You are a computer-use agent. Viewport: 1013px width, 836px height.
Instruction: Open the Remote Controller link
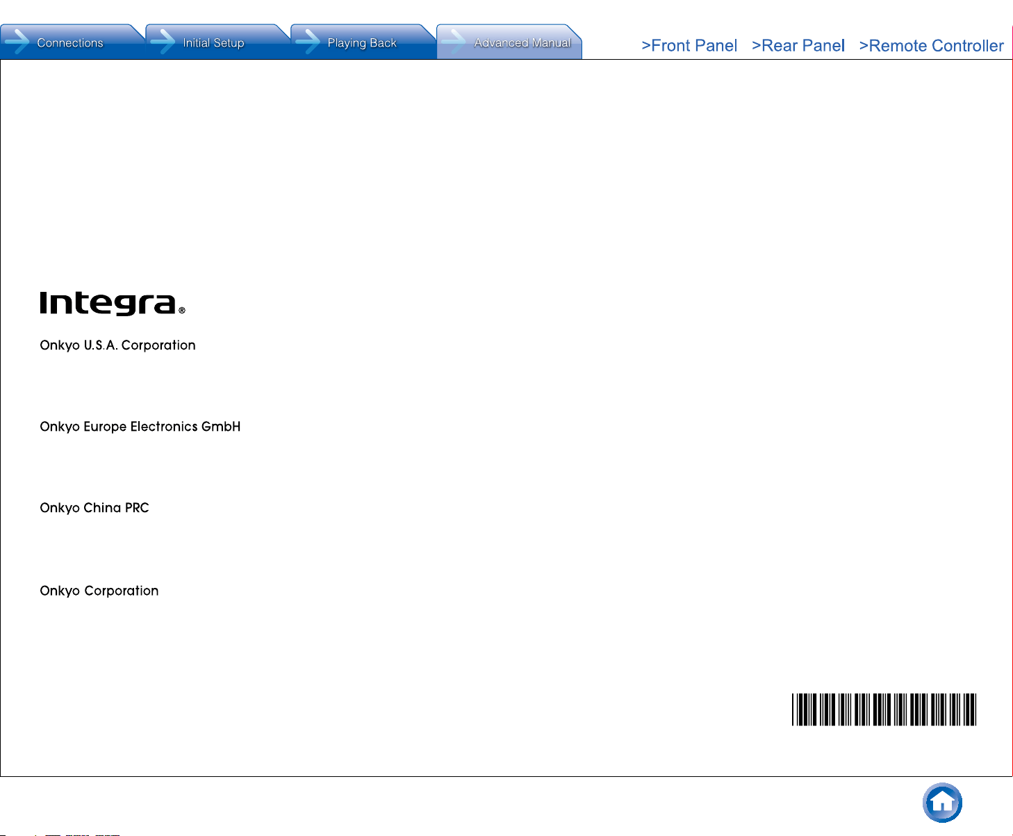(x=932, y=46)
